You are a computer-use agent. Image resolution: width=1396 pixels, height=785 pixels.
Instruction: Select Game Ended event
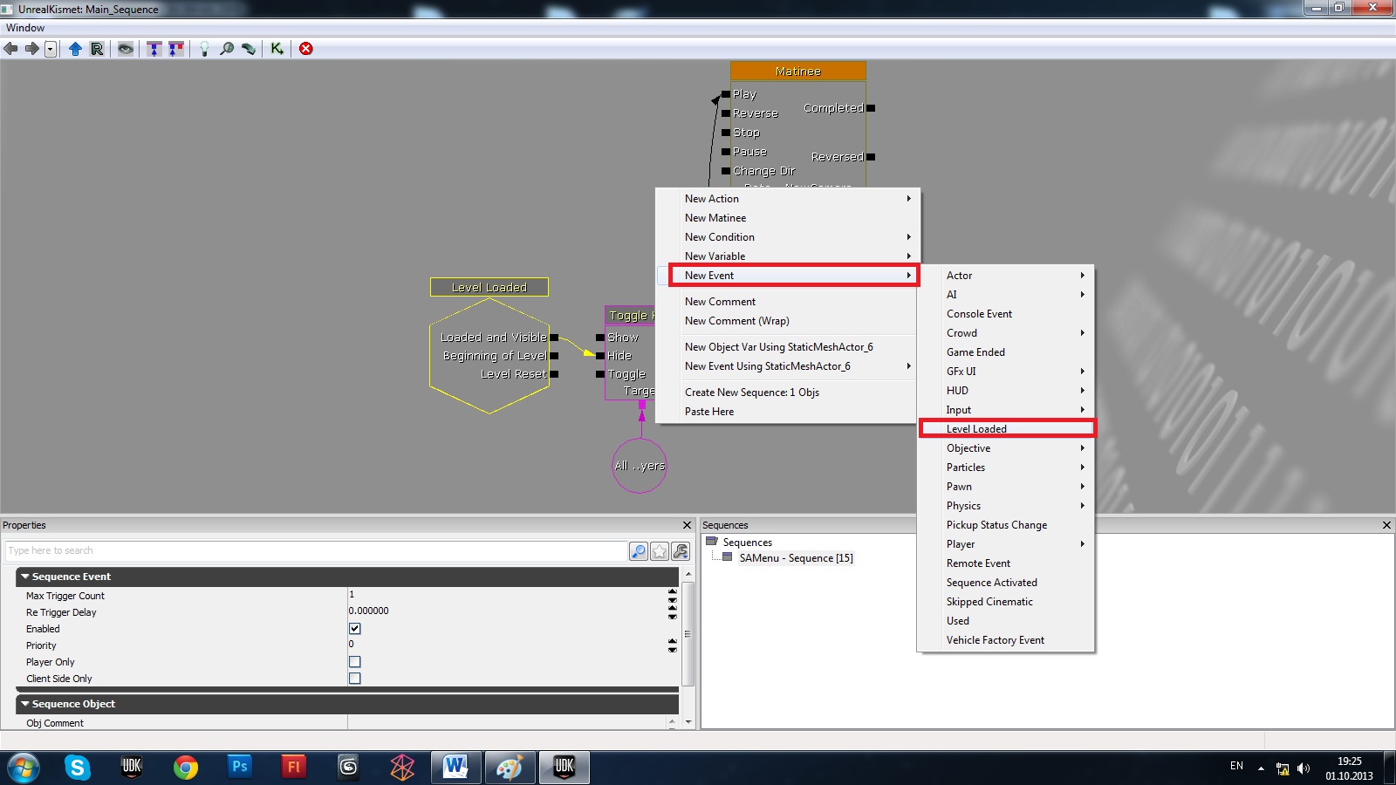point(1006,352)
